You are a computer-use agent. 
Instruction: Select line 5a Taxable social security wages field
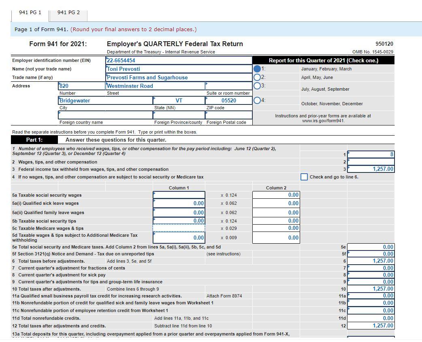178,195
